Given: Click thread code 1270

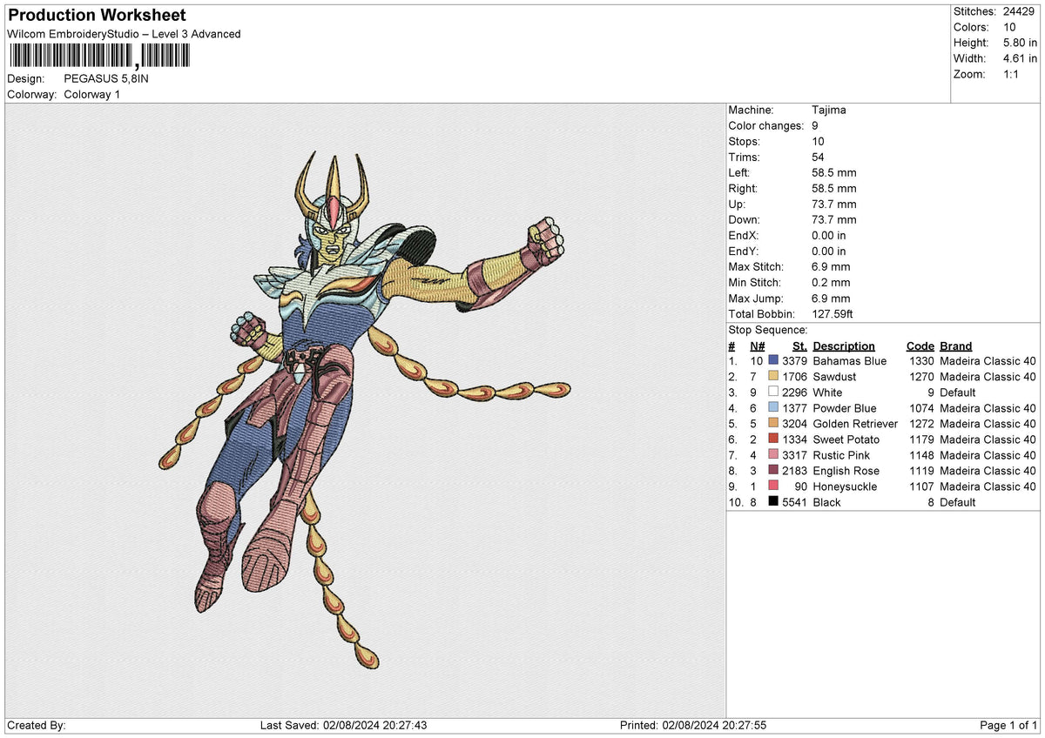Looking at the screenshot, I should (x=921, y=377).
